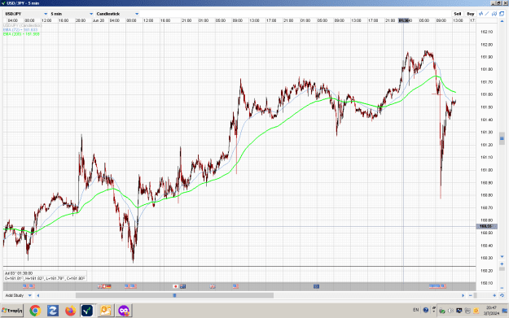Click the Japan flag news event marker
This screenshot has height=318, width=509.
176,286
